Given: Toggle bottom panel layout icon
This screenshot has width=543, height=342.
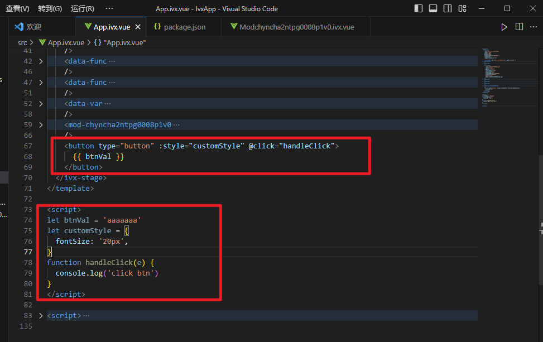Looking at the screenshot, I should 433,9.
